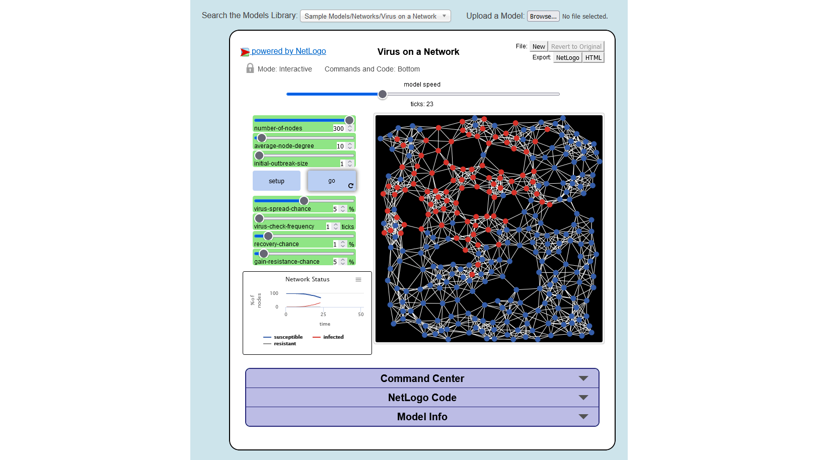
Task: Toggle the infected legend entry
Action: click(x=328, y=337)
